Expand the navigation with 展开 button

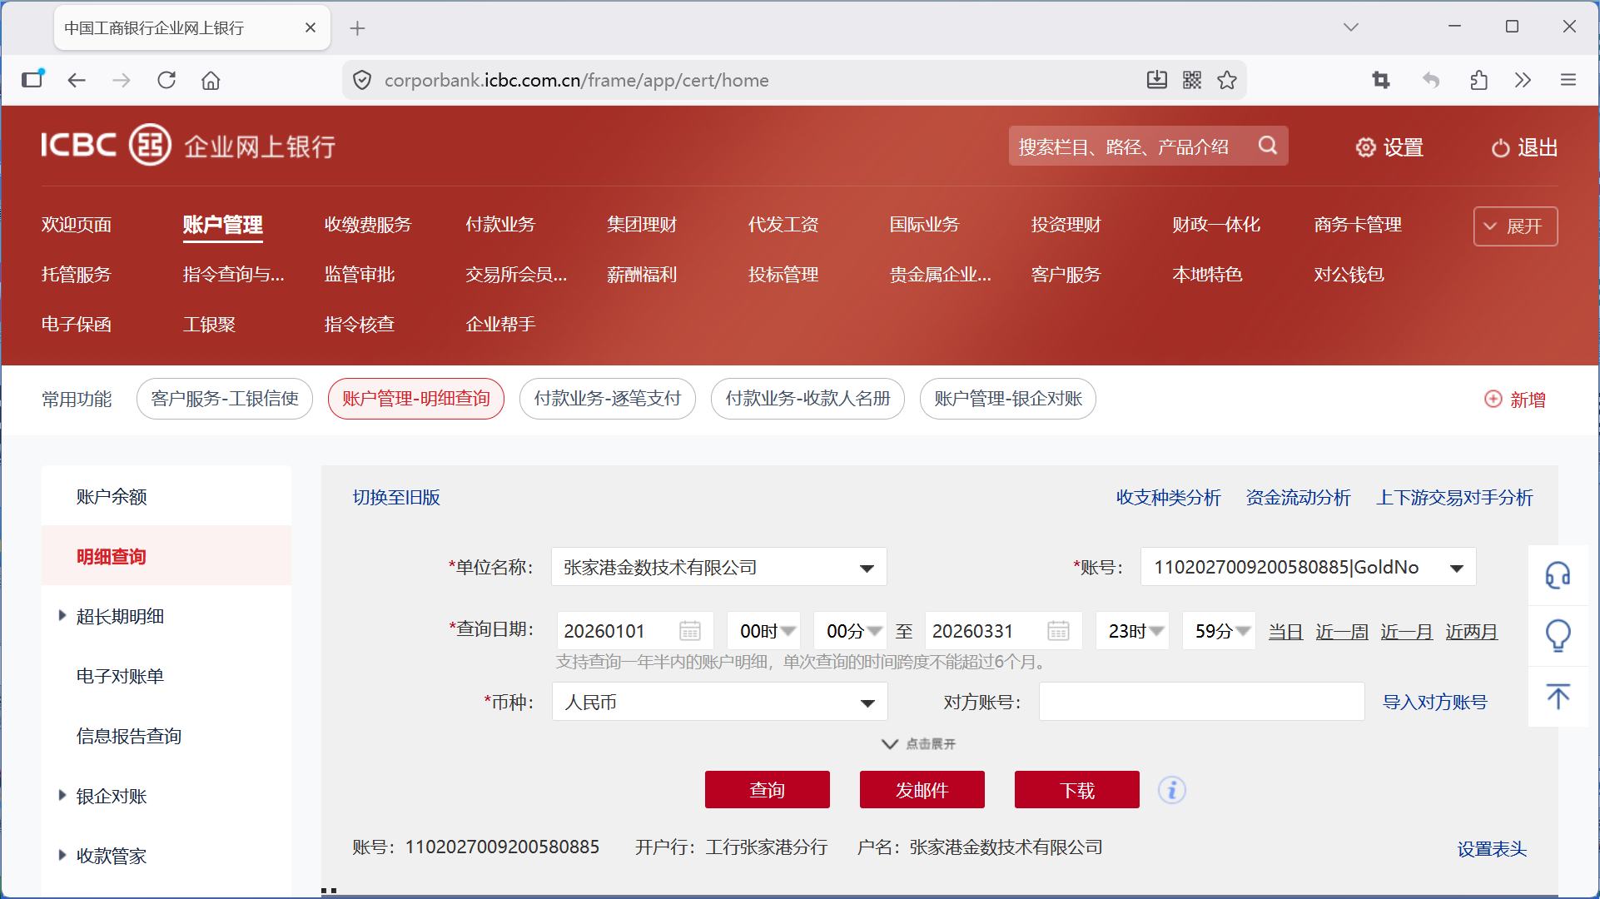point(1515,226)
